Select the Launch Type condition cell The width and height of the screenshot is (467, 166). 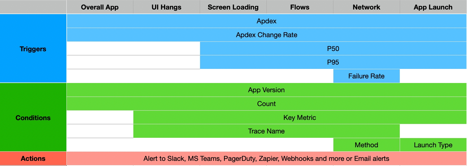click(433, 145)
